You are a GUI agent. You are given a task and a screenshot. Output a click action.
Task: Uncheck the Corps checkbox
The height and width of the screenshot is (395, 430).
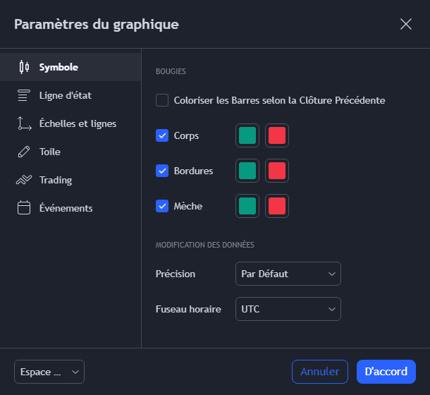pyautogui.click(x=162, y=135)
